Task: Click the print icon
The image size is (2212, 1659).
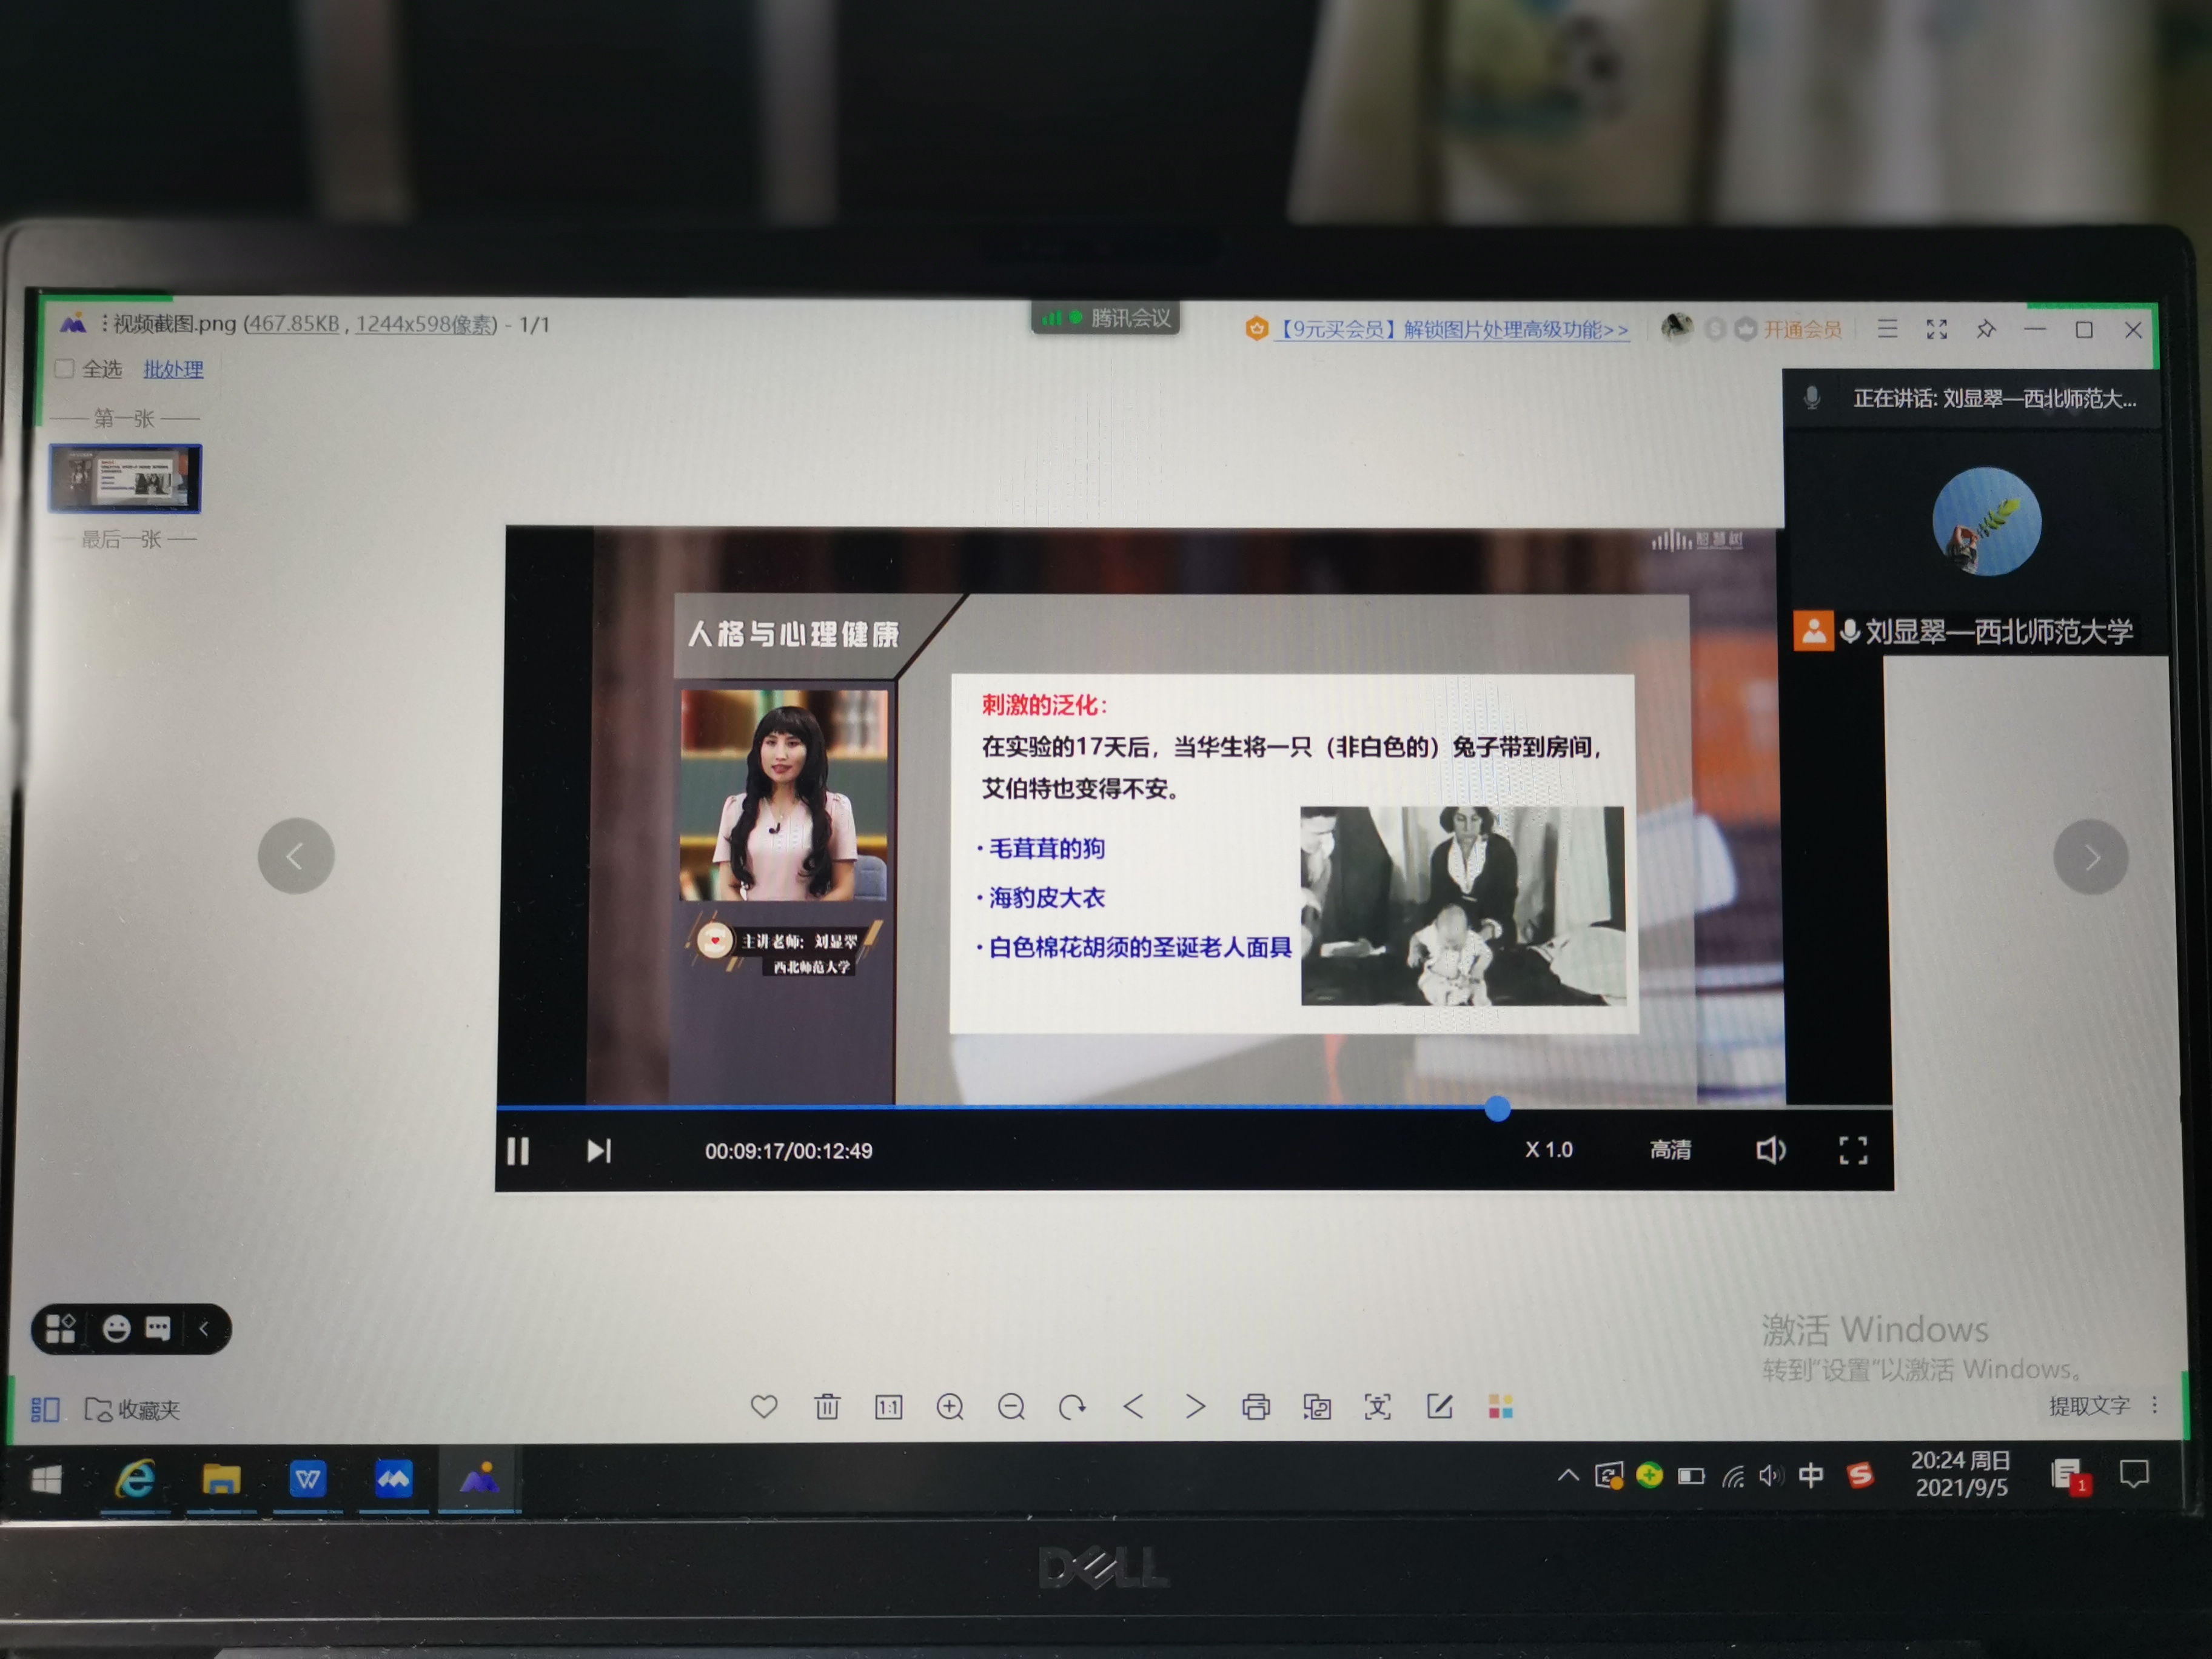Action: (x=1256, y=1407)
